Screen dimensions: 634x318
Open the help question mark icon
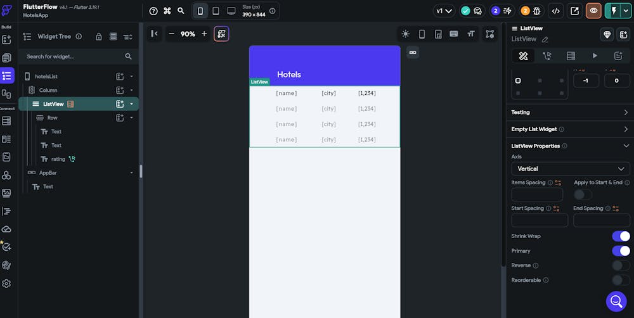pos(153,11)
